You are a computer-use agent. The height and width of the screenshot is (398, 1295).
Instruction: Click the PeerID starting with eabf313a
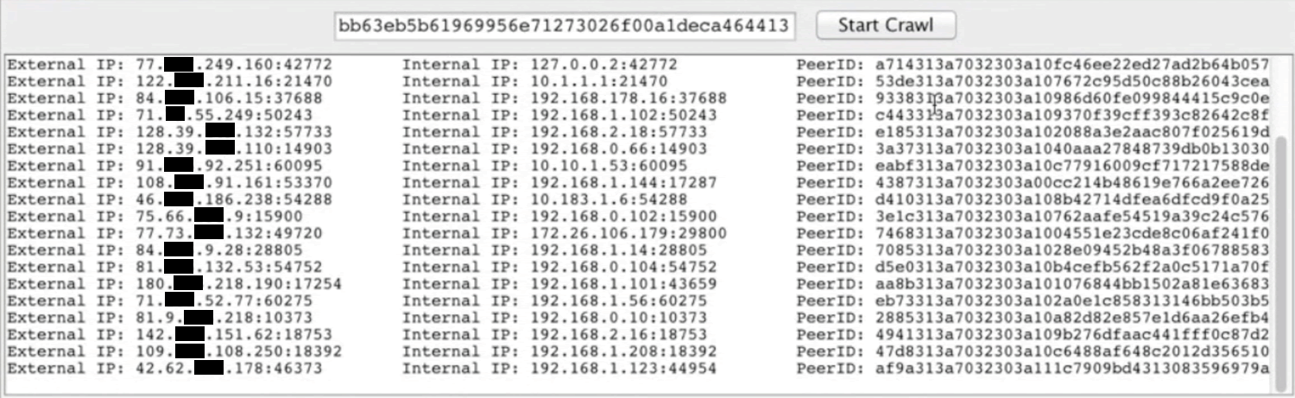(1033, 166)
